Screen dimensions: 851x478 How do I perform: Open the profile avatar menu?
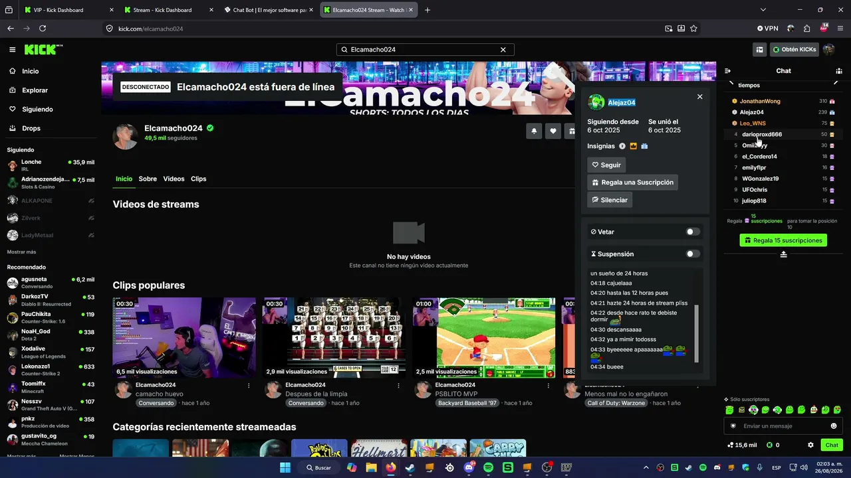828,50
